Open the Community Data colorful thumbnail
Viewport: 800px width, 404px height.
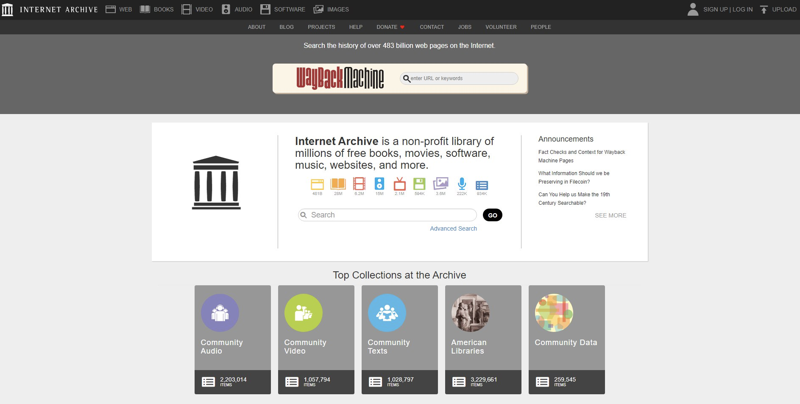coord(554,313)
